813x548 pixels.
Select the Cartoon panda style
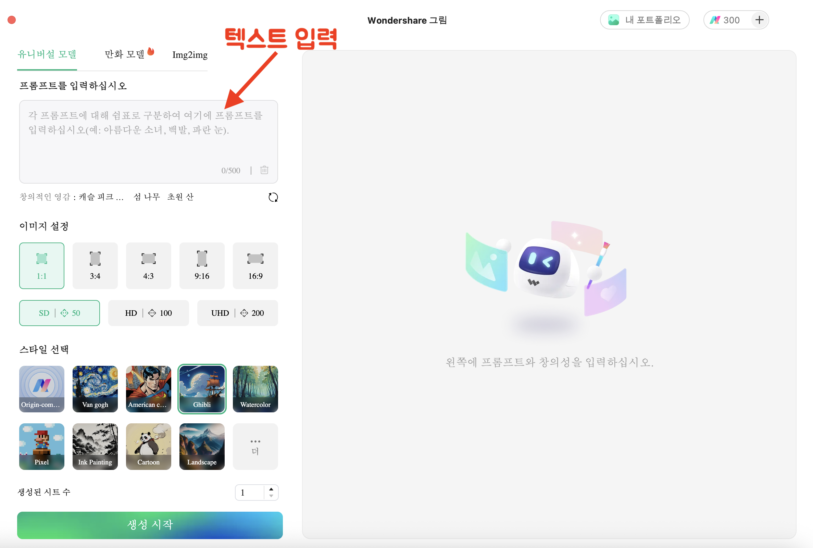point(149,447)
